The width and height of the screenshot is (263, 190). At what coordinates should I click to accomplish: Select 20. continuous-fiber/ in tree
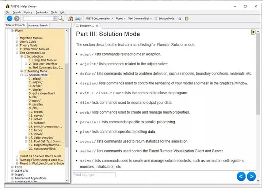click(43, 149)
